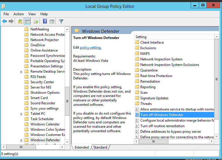Open the File menu
The width and height of the screenshot is (222, 160).
pos(6,14)
